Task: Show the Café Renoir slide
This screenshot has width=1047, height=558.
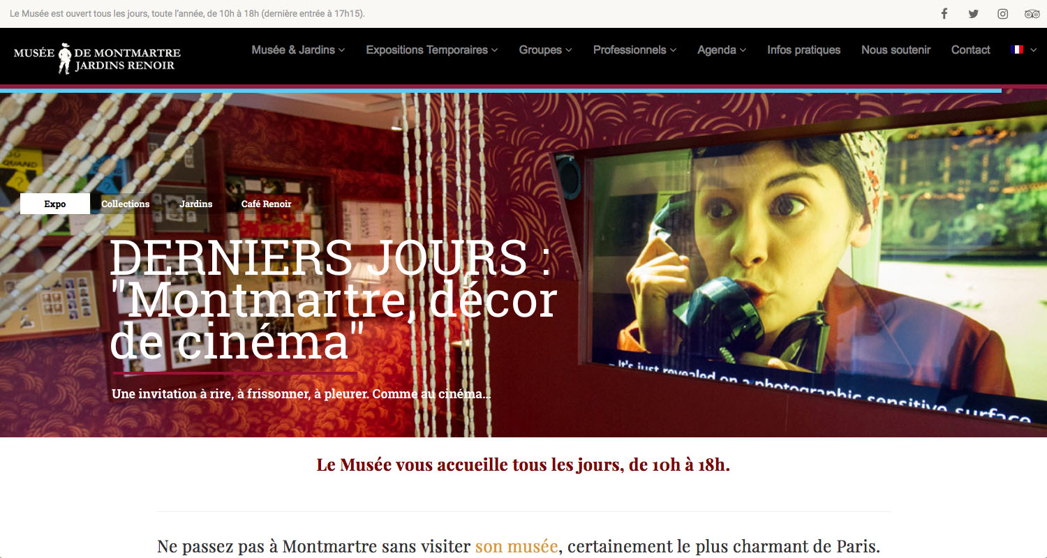Action: click(x=267, y=204)
